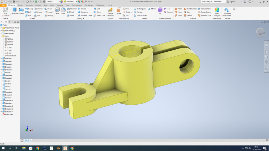Launch Stress Analysis
This screenshot has height=151, width=269.
[217, 12]
